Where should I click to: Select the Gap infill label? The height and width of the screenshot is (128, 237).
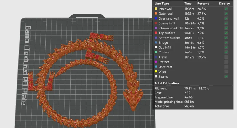point(165,48)
